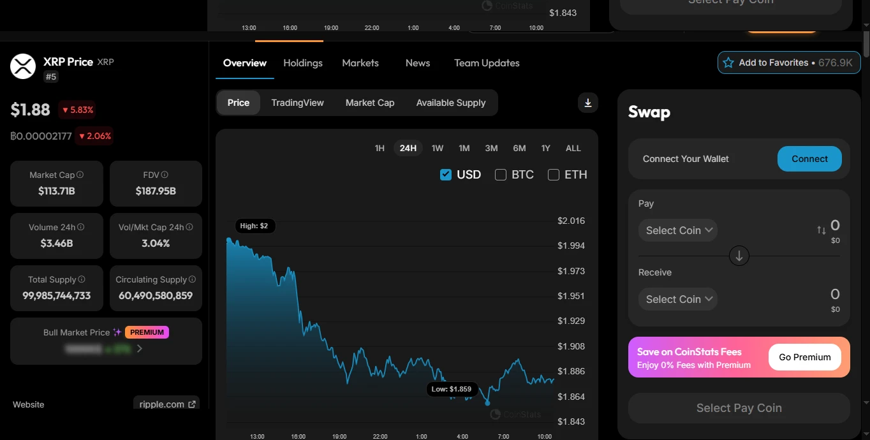This screenshot has width=870, height=440.
Task: Select the 1W time range
Action: [x=438, y=148]
